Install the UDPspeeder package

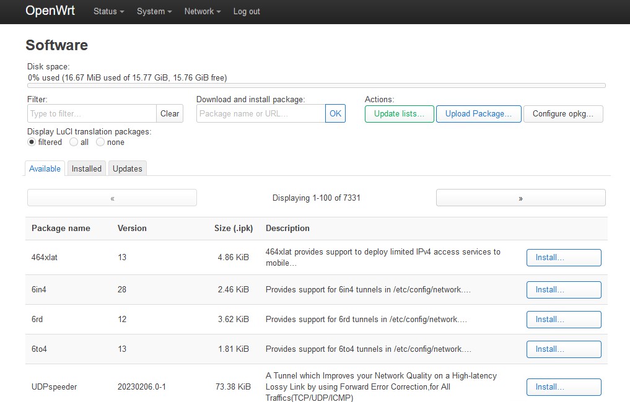coord(563,387)
